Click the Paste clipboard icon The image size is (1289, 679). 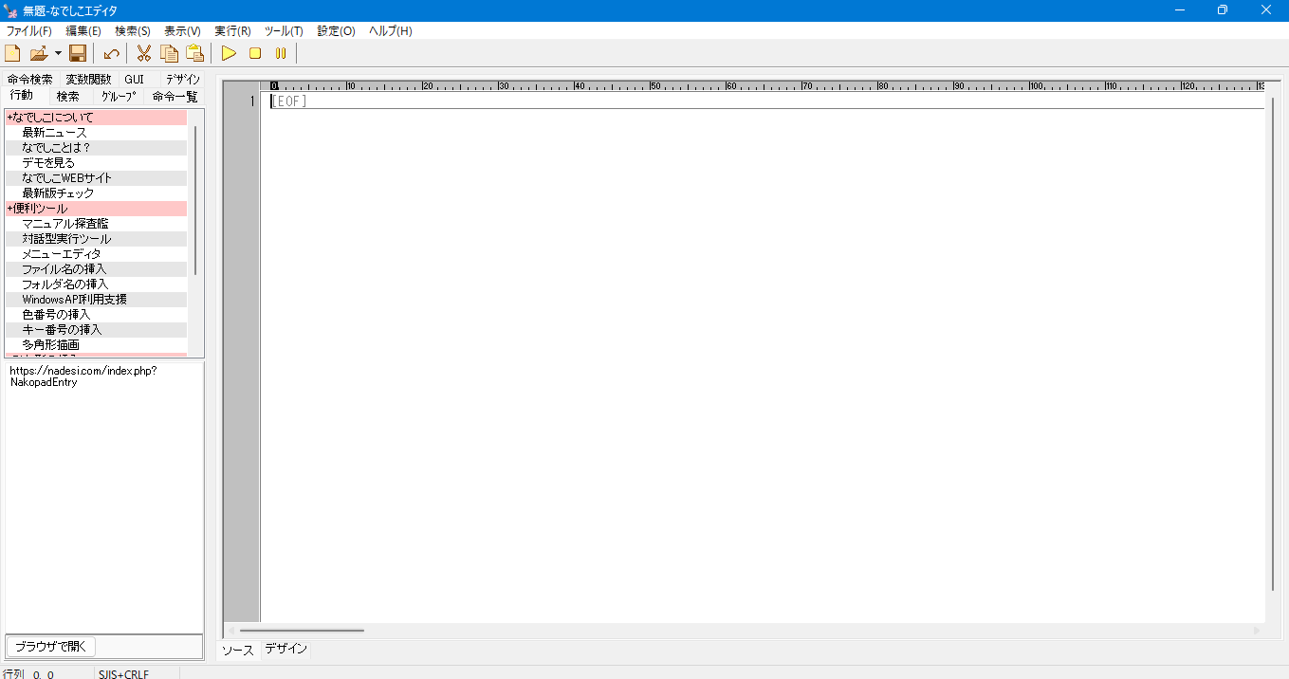[x=194, y=53]
